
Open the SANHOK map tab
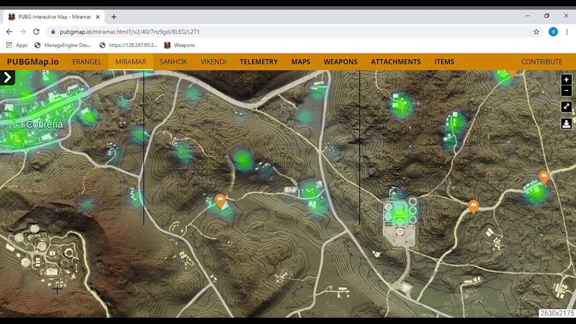click(x=173, y=62)
